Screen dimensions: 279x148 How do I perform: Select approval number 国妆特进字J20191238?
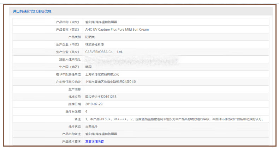(101, 97)
